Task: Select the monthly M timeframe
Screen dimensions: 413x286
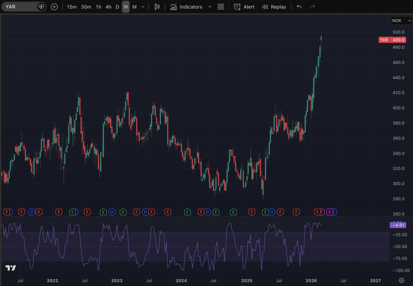Action: pos(134,7)
